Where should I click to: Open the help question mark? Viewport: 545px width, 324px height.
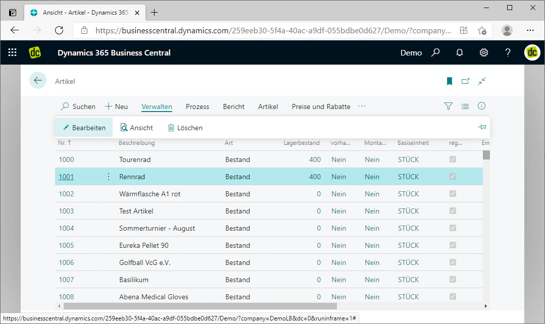(508, 52)
